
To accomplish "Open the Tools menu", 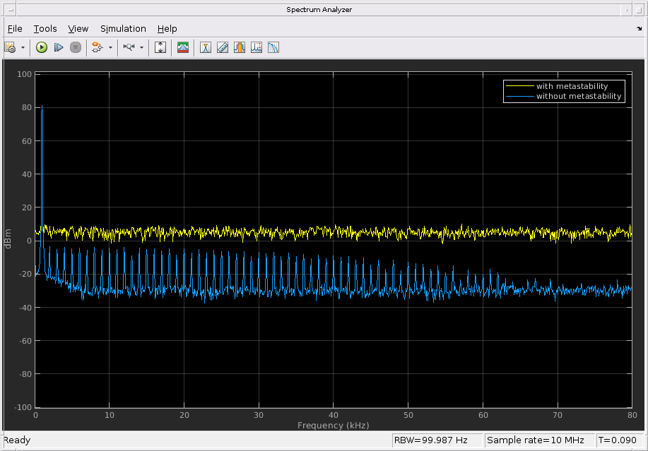I will [x=45, y=29].
